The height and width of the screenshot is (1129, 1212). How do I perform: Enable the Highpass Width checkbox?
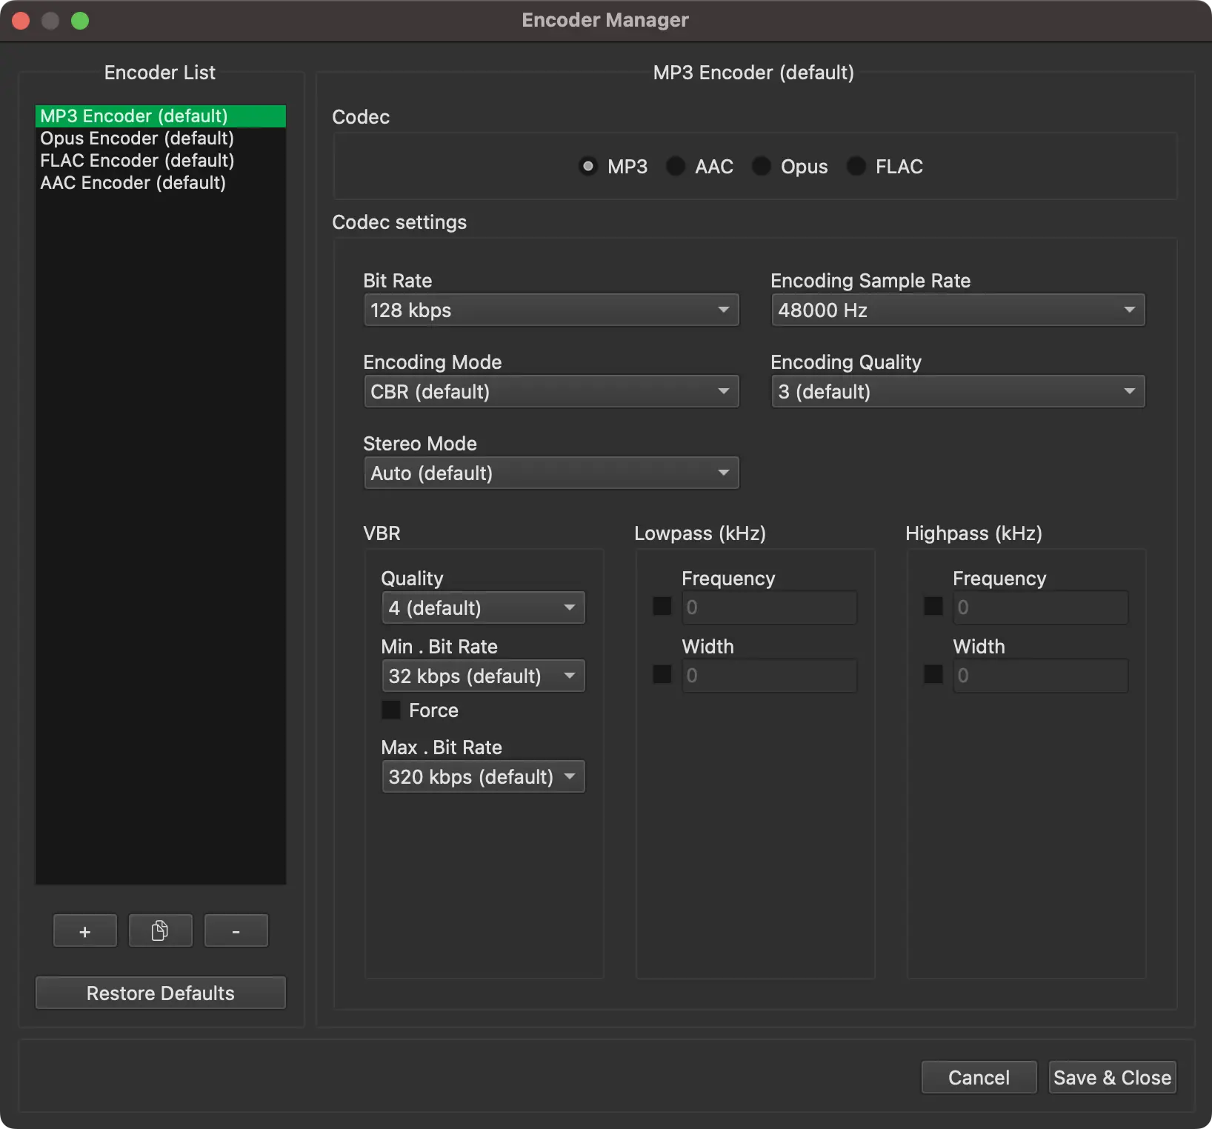933,675
